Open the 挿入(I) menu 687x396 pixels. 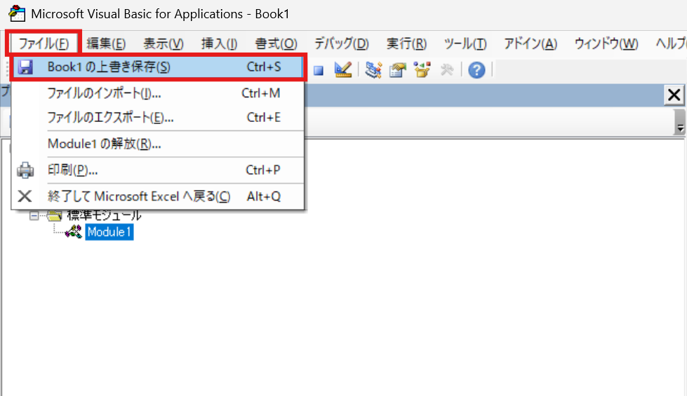(x=219, y=43)
